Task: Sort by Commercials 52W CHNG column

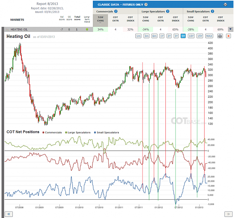Action: (100, 19)
